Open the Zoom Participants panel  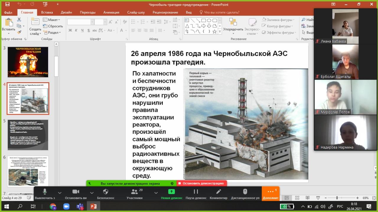(134, 192)
